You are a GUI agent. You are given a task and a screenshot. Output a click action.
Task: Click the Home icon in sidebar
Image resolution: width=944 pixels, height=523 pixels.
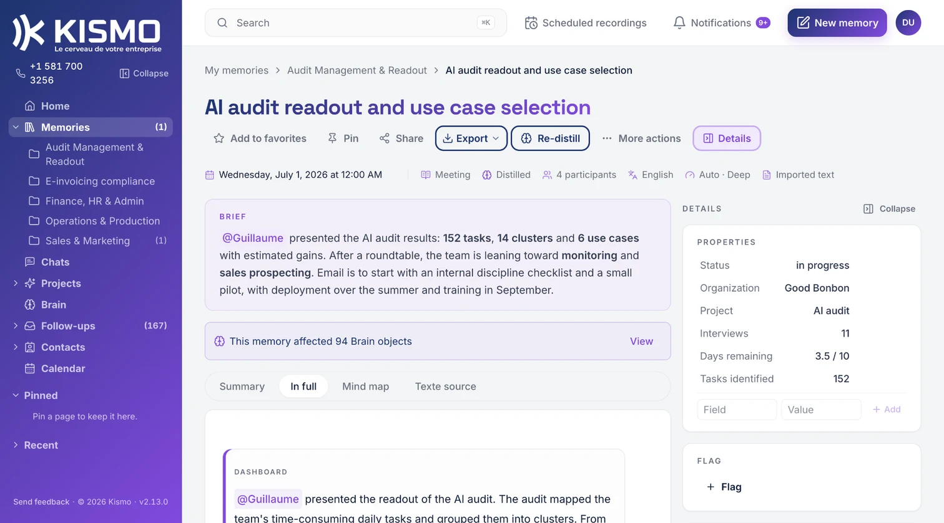click(x=30, y=106)
